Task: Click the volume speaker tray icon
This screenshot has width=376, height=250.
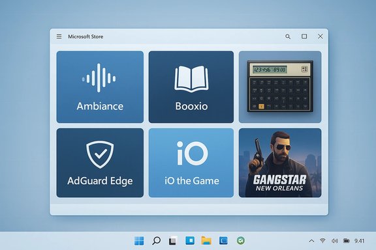Action: tap(334, 241)
